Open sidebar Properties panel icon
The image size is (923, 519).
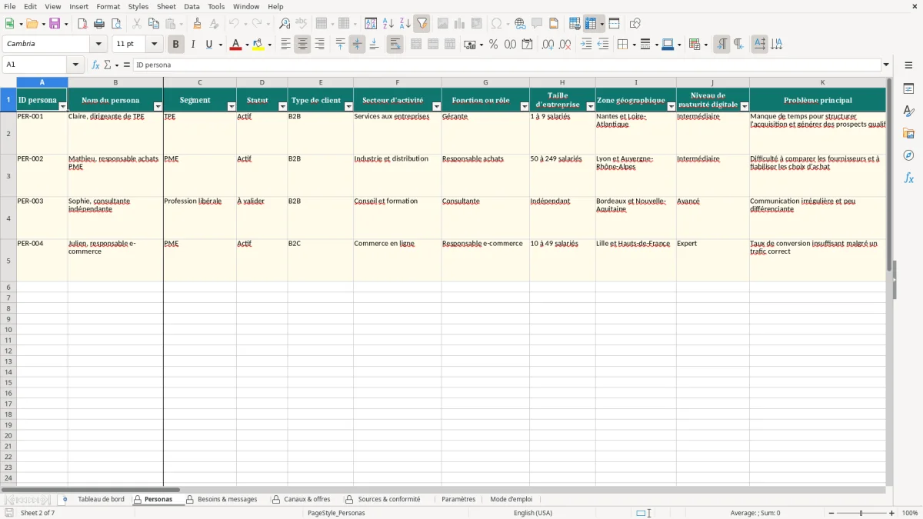click(908, 89)
